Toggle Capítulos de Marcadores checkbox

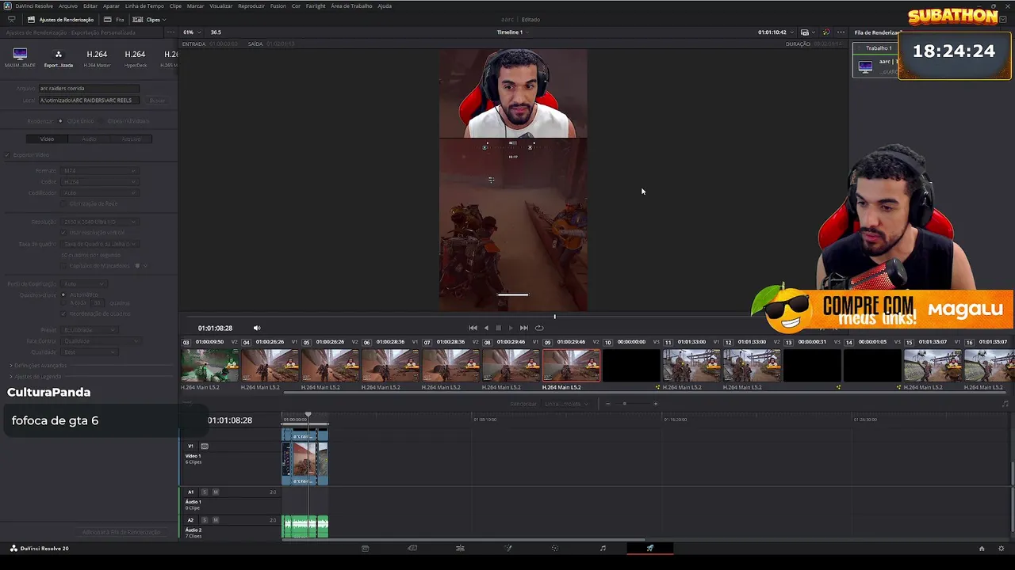(x=64, y=266)
